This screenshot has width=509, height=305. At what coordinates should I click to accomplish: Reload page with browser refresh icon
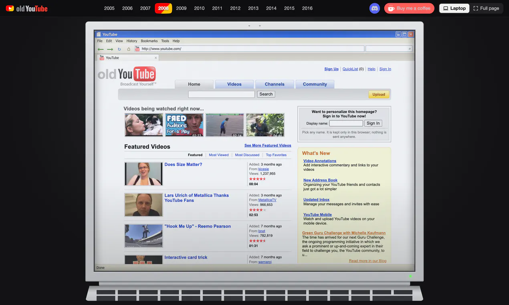coord(119,49)
